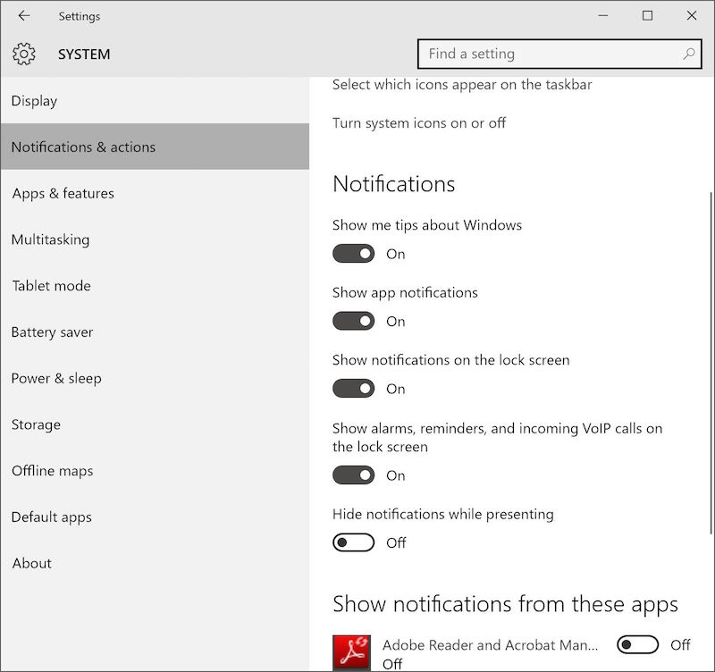The width and height of the screenshot is (715, 672).
Task: Select Notifications & actions in sidebar
Action: pyautogui.click(x=155, y=147)
